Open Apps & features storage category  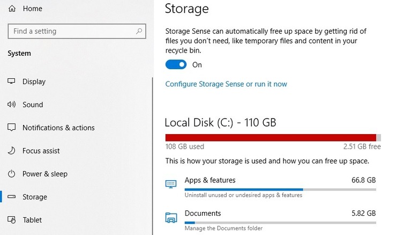[210, 180]
